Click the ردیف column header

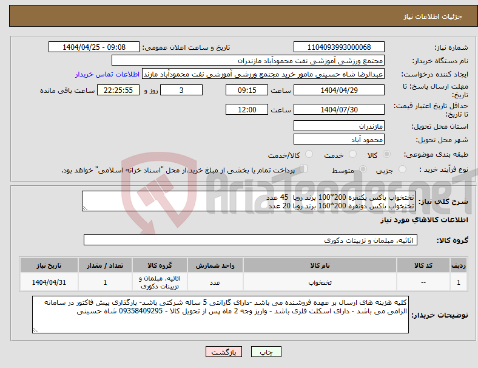pyautogui.click(x=459, y=265)
